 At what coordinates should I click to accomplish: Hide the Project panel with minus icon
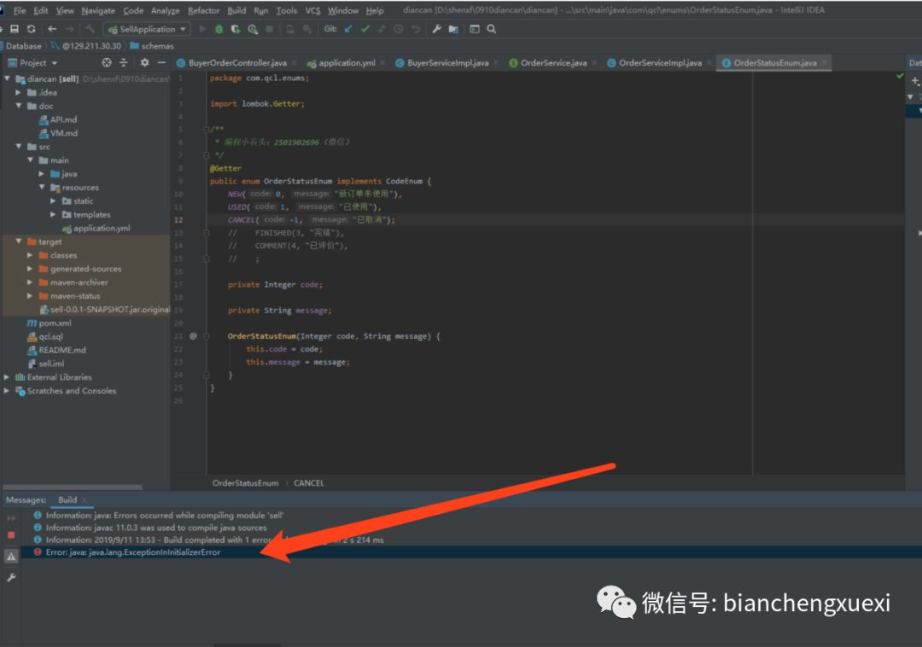161,63
